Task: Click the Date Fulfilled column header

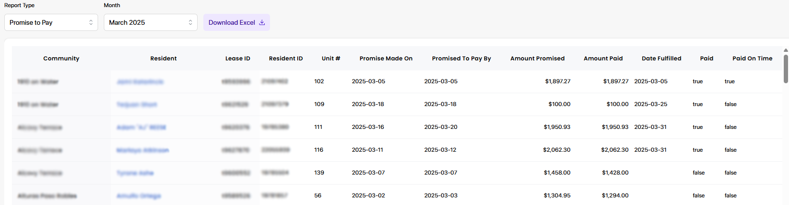Action: click(661, 59)
